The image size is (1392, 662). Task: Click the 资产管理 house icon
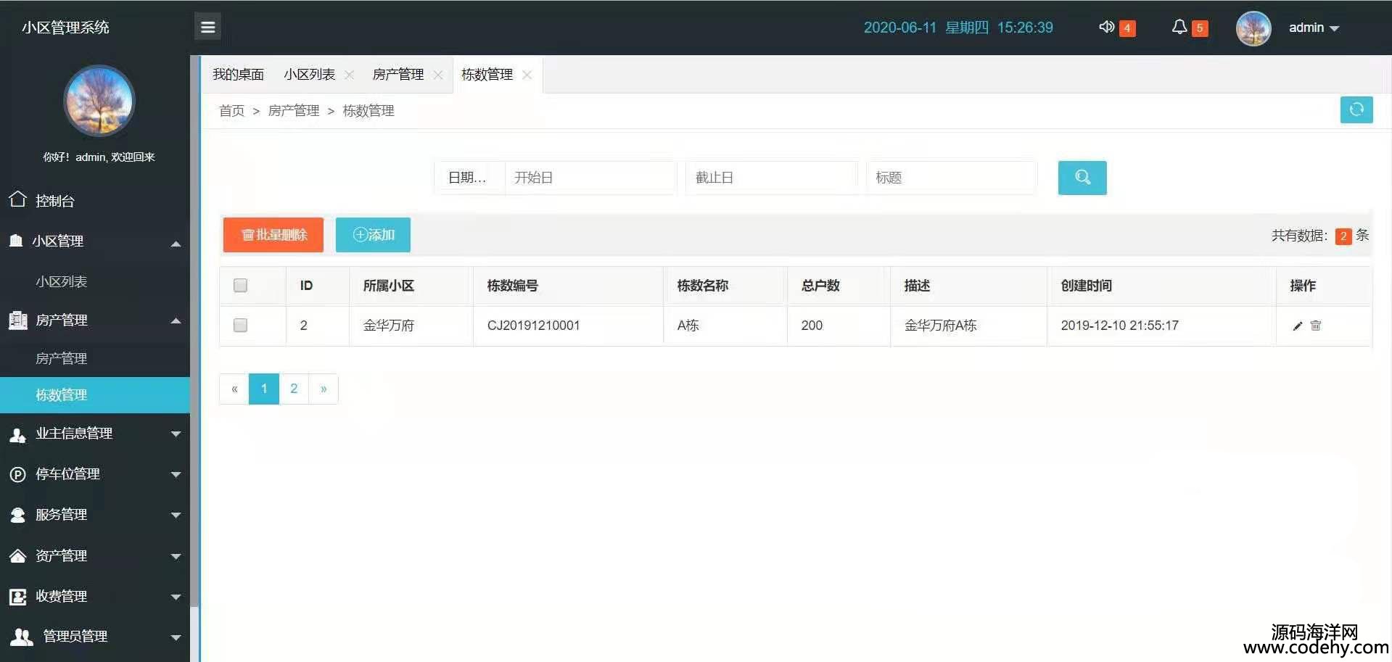pos(17,556)
